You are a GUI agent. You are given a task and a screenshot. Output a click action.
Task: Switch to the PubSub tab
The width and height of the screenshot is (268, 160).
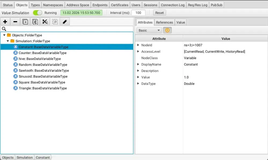(x=216, y=5)
